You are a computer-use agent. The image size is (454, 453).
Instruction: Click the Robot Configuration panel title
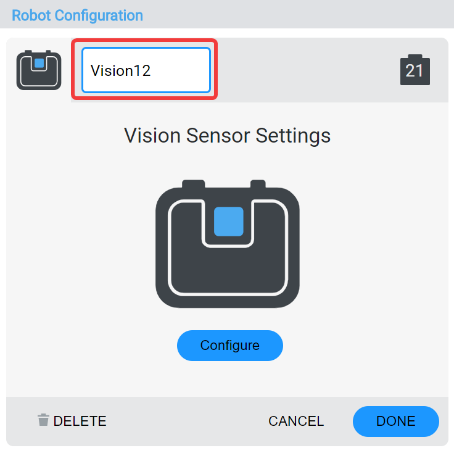point(77,15)
